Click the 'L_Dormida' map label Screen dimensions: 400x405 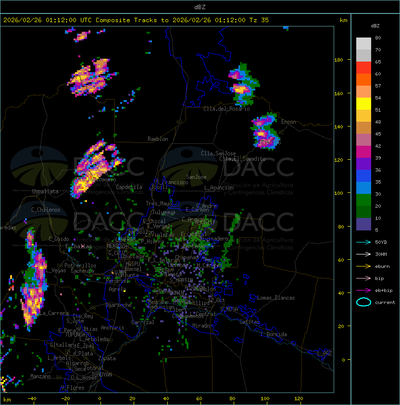(274, 334)
